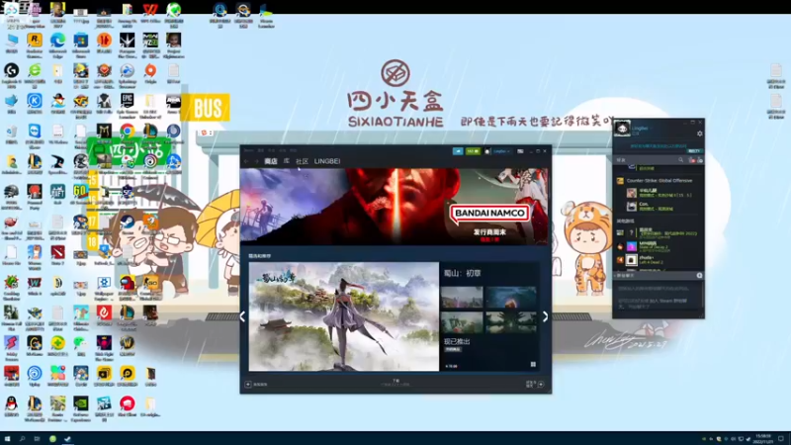The height and width of the screenshot is (445, 791).
Task: Click the 蜀山：初章 game title
Action: coord(462,274)
